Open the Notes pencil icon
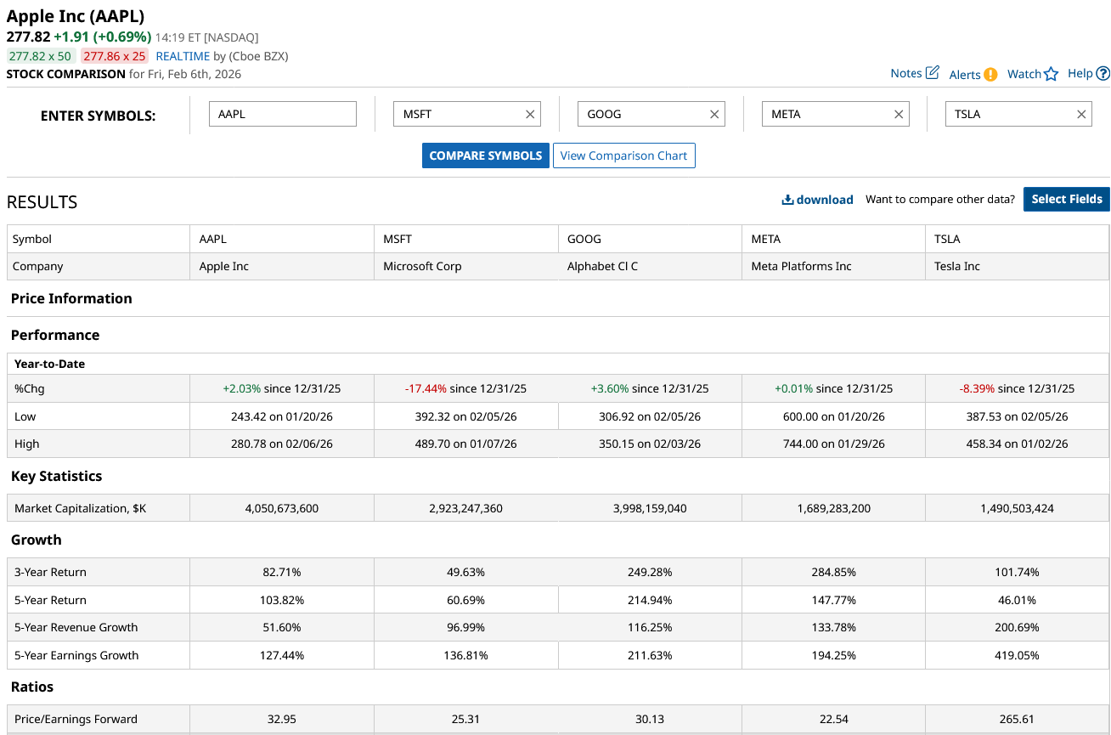This screenshot has width=1111, height=735. [x=932, y=73]
